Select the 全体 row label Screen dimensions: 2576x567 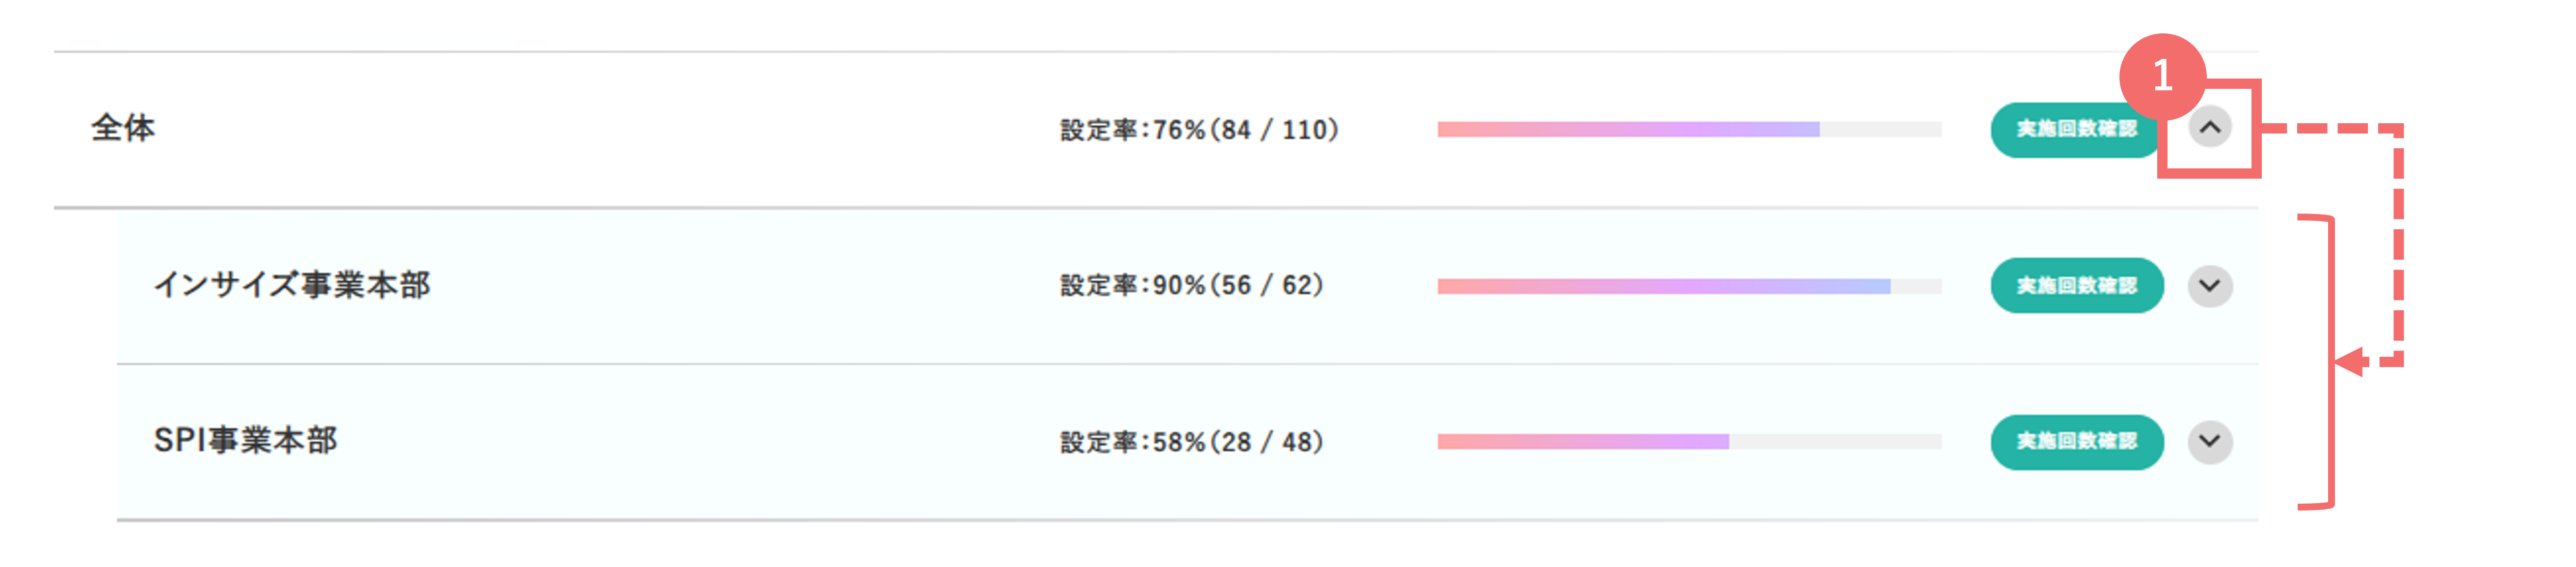coord(123,128)
